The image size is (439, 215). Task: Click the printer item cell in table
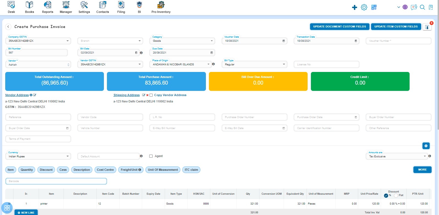click(51, 204)
